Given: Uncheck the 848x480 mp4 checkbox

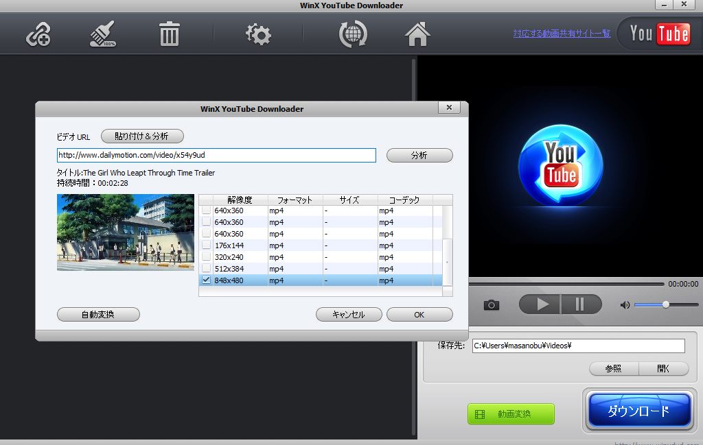Looking at the screenshot, I should click(206, 280).
